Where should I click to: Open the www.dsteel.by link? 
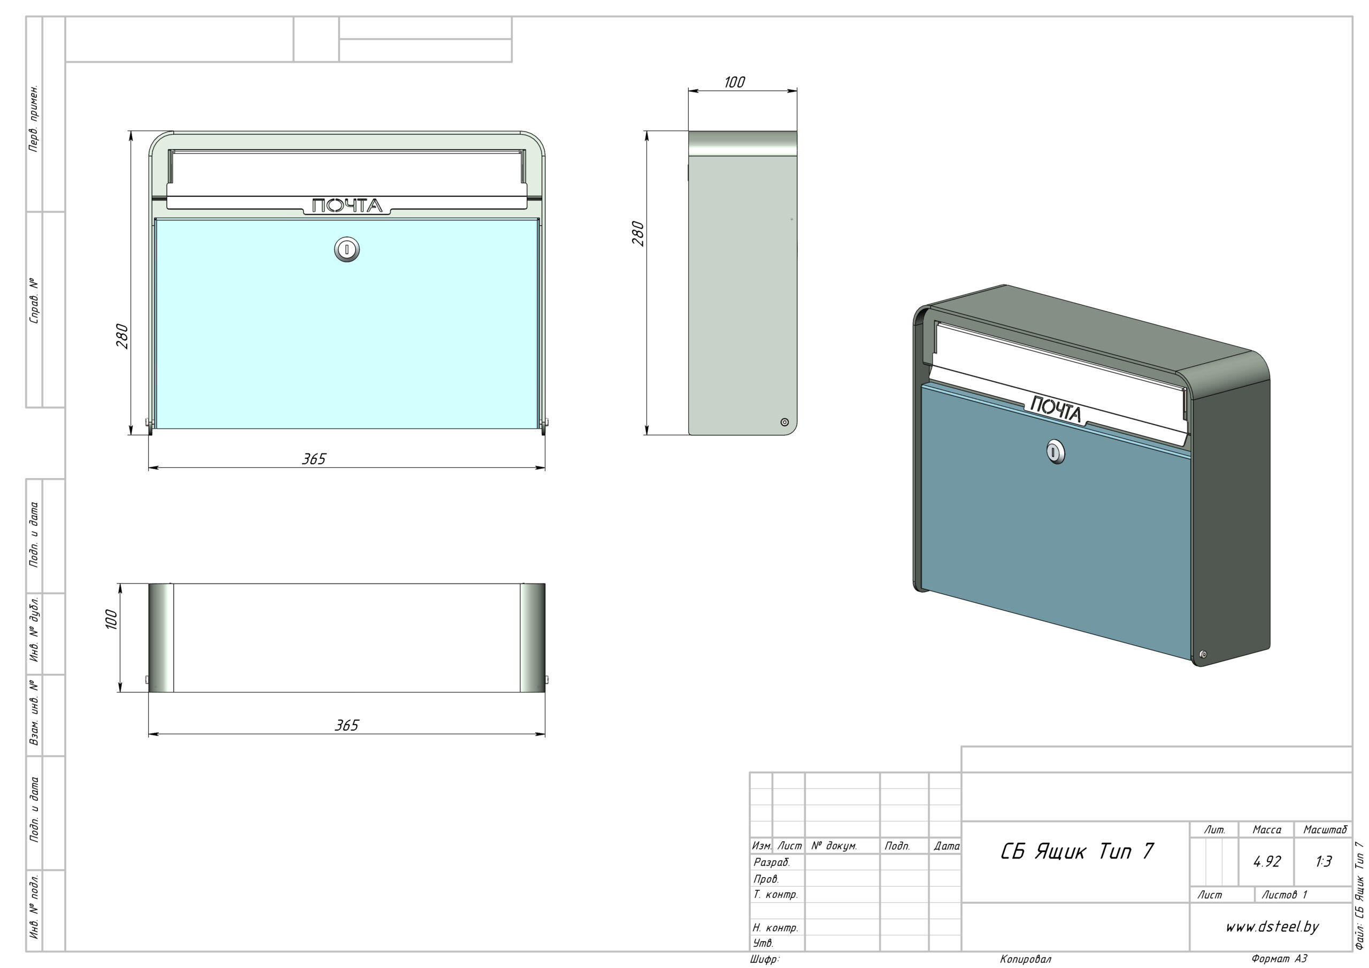pyautogui.click(x=1272, y=926)
